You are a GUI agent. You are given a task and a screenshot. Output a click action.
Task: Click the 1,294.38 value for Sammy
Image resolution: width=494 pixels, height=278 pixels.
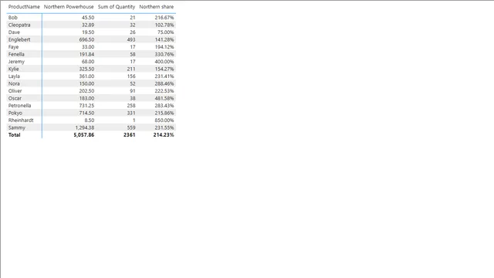click(85, 127)
